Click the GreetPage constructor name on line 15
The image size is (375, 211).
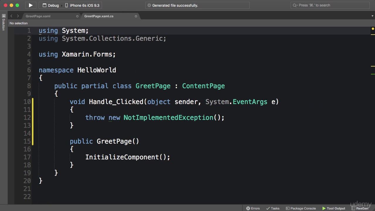(x=114, y=141)
